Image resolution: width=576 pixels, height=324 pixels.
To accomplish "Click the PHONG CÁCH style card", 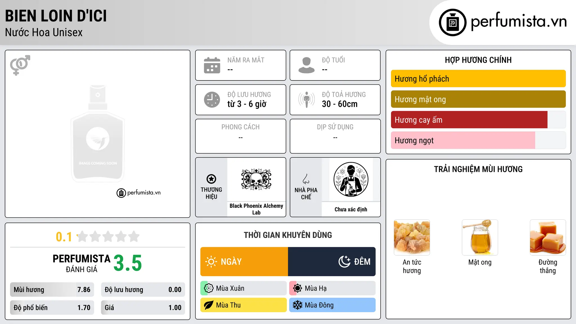I will coord(240,136).
